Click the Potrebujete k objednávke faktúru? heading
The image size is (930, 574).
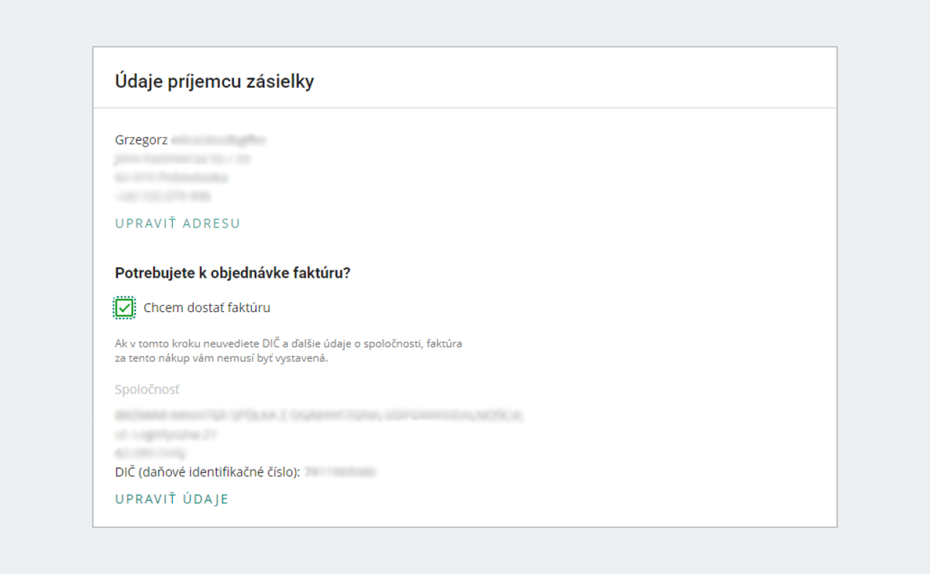click(x=233, y=273)
